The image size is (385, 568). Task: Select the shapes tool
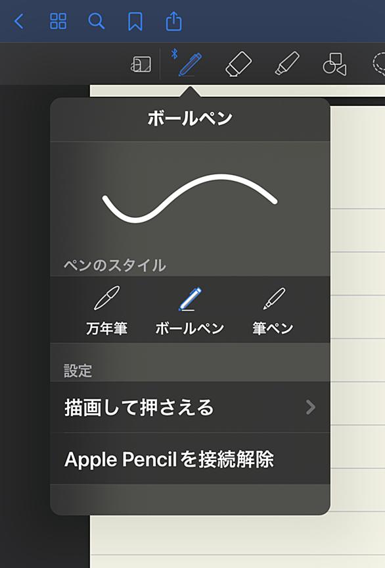(334, 64)
